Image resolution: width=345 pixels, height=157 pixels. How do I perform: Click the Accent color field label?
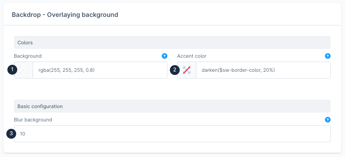(192, 56)
